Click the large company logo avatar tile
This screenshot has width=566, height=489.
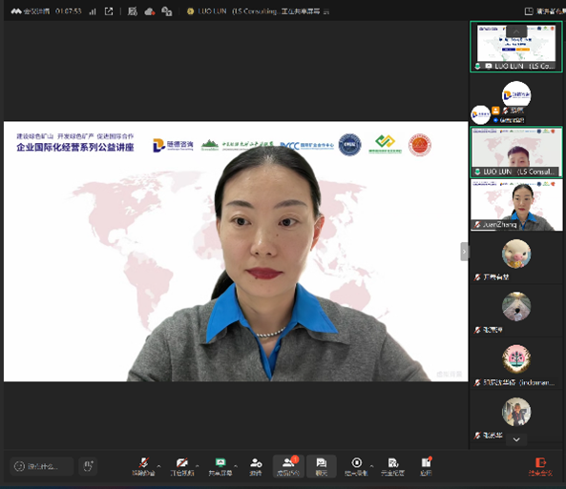coord(516,94)
